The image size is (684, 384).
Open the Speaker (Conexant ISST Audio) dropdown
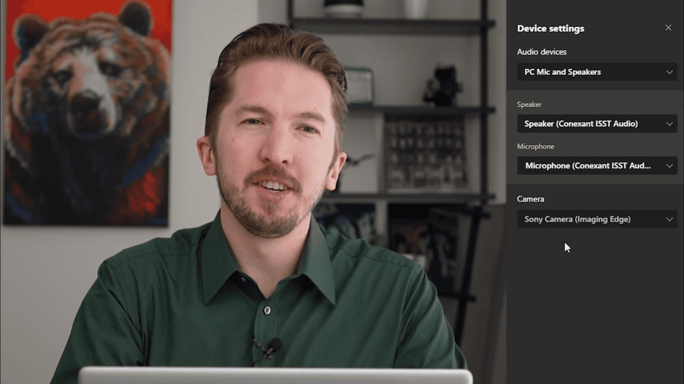click(596, 124)
